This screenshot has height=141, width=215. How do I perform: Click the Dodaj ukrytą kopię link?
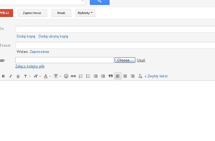coord(53,36)
